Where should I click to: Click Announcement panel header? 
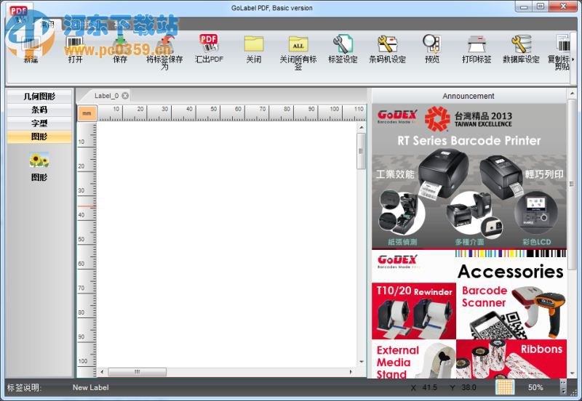(x=469, y=96)
